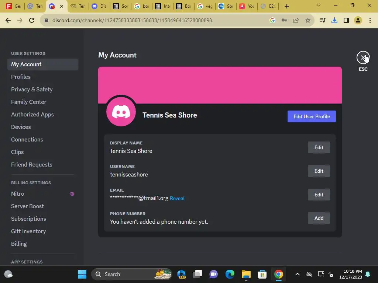Click the Google icon in address bar
The image size is (378, 283).
tap(272, 20)
